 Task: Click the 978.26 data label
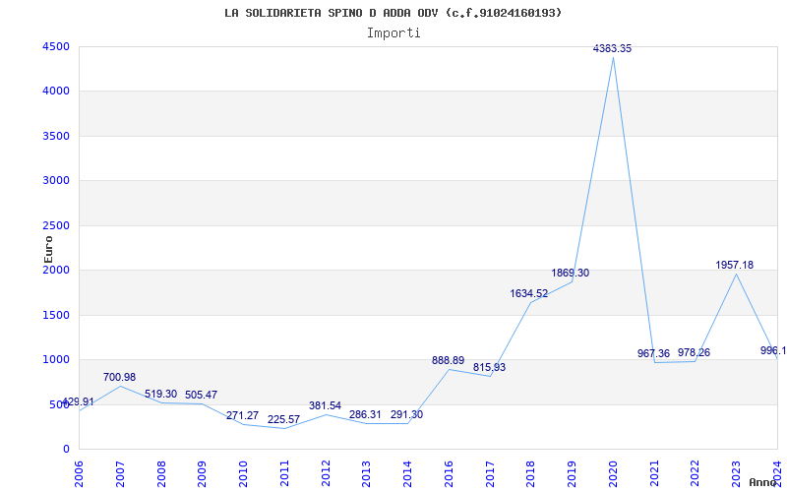[695, 352]
